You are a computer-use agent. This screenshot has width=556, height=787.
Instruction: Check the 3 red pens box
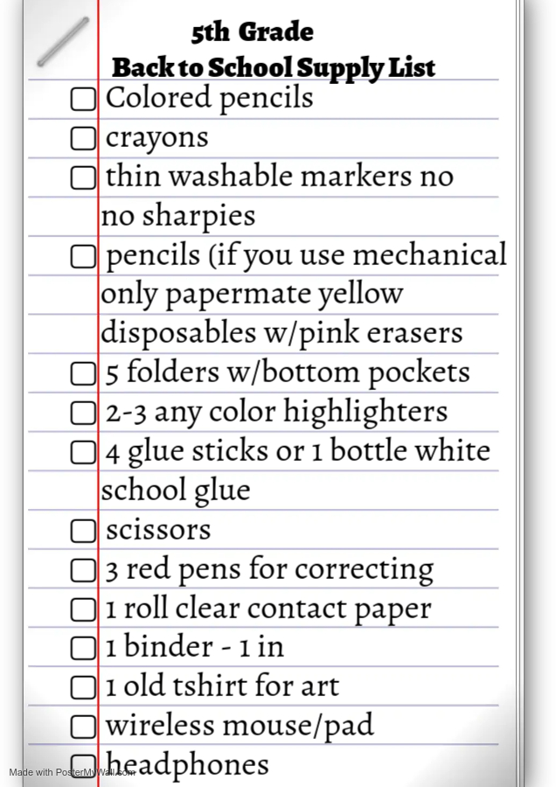[83, 569]
